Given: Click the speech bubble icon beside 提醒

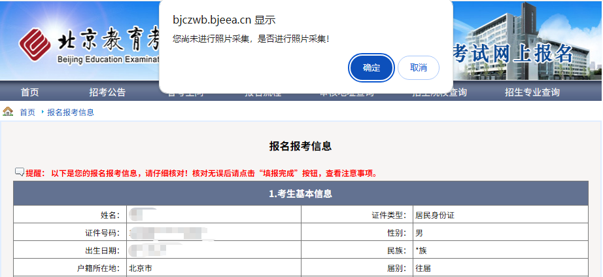Looking at the screenshot, I should (20, 173).
